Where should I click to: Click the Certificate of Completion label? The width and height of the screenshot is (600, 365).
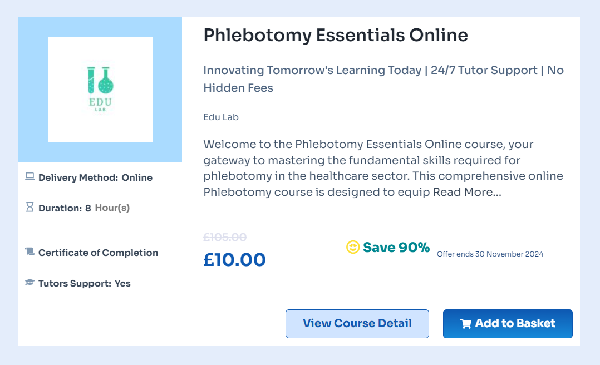click(x=98, y=253)
